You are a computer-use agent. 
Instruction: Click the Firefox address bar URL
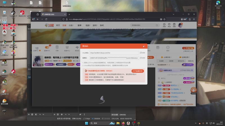pyautogui.click(x=107, y=19)
